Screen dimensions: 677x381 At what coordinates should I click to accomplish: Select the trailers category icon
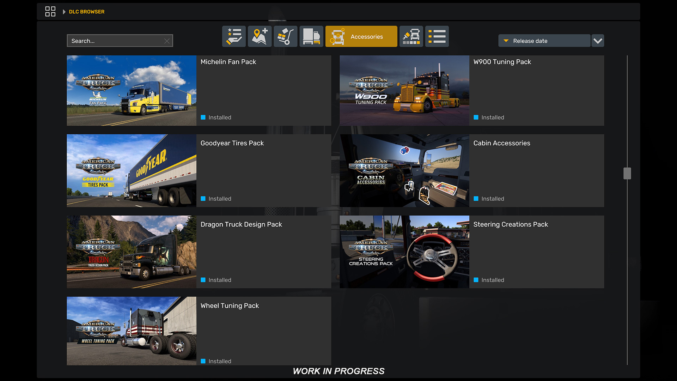click(311, 36)
